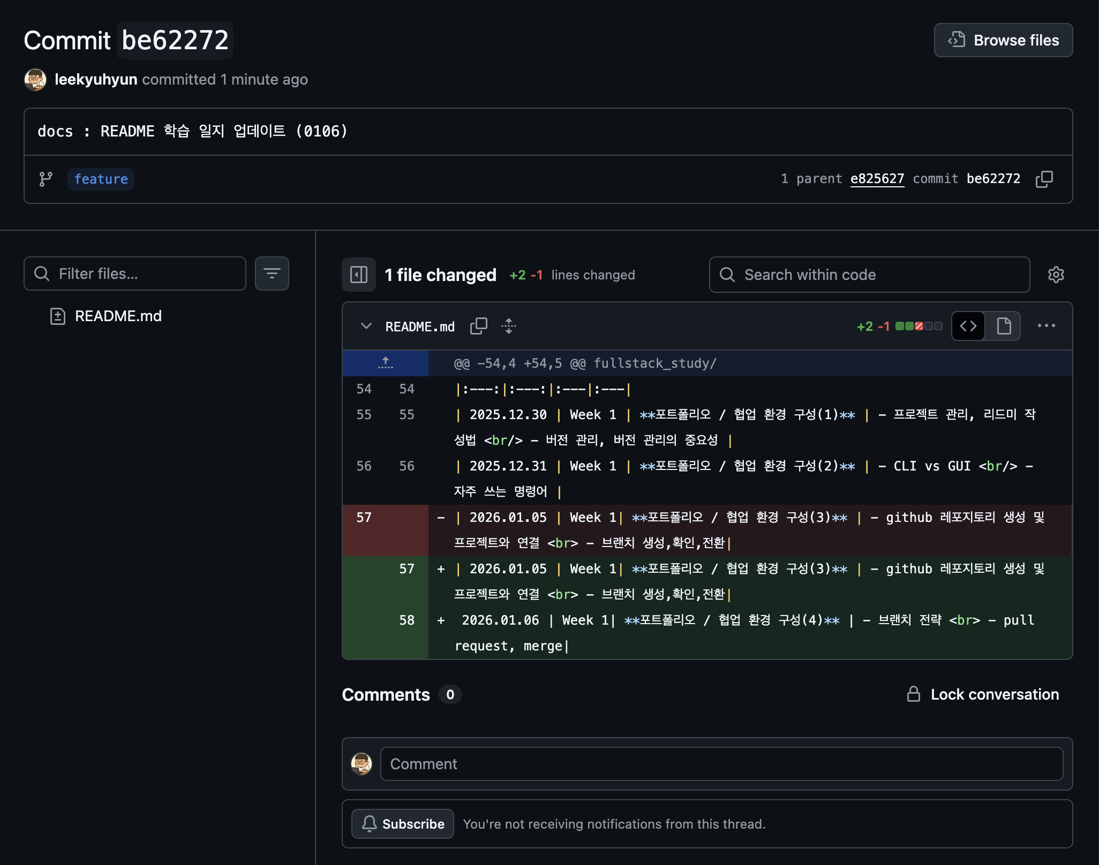This screenshot has height=865, width=1099.
Task: Collapse the README.md diff with chevron
Action: click(x=366, y=326)
